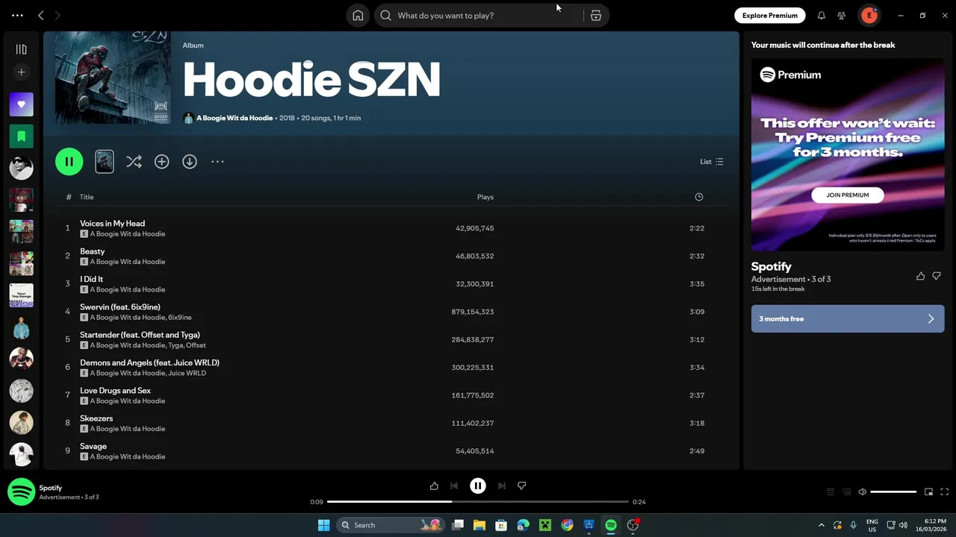Go forward with the right arrow
Viewport: 956px width, 537px height.
pyautogui.click(x=58, y=16)
